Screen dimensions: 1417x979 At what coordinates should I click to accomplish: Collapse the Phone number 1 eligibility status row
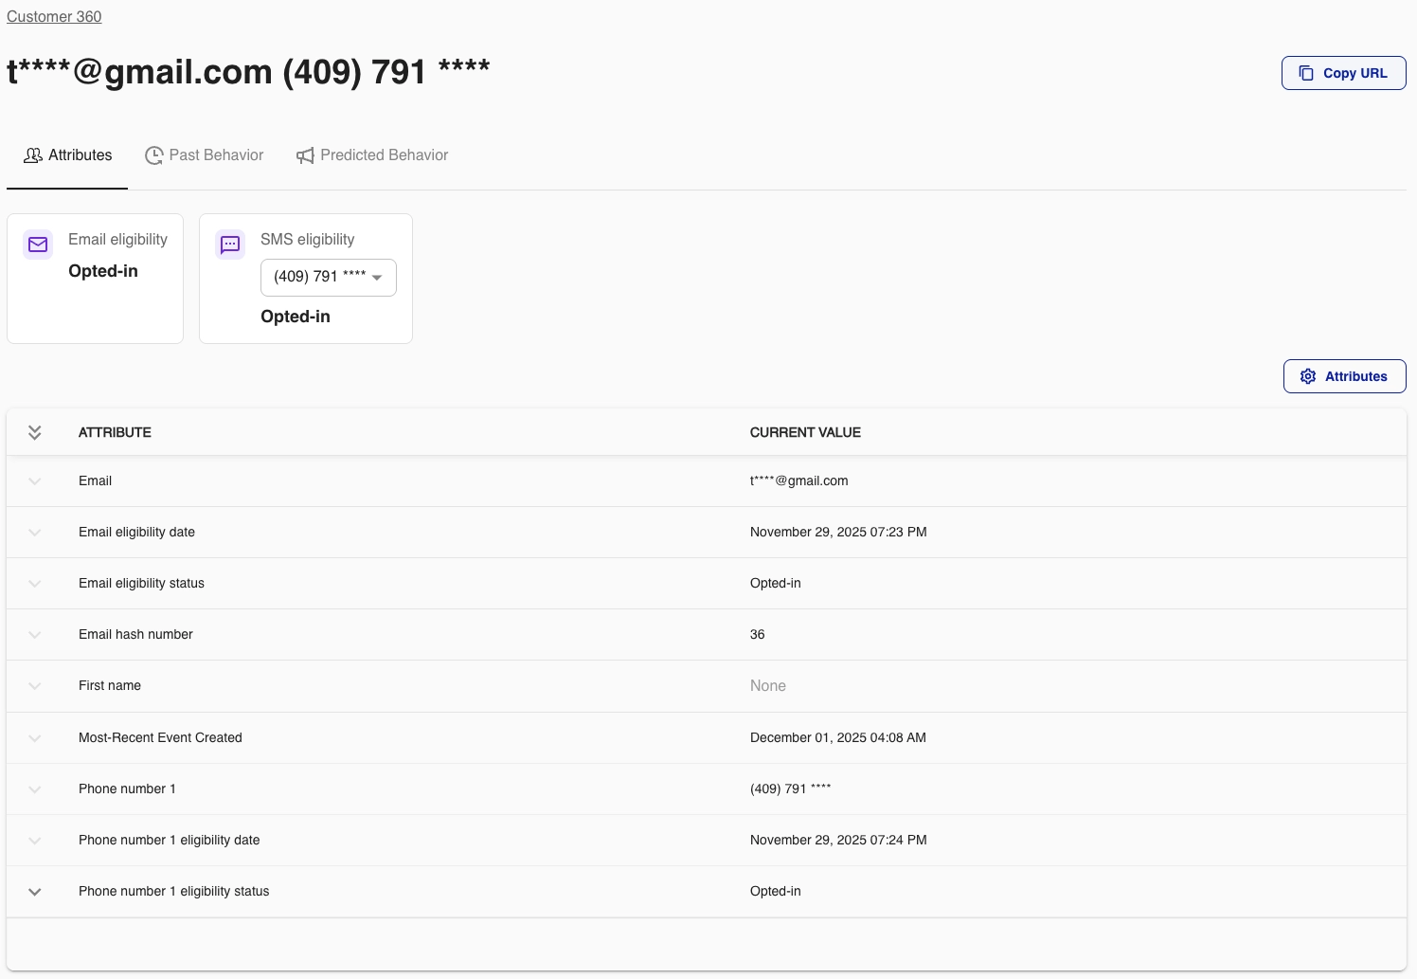[x=34, y=892]
